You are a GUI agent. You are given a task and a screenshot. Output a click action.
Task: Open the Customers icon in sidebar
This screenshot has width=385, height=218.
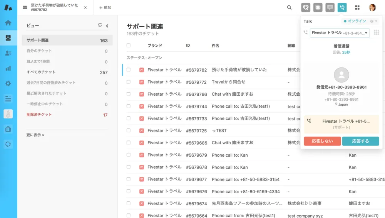(x=8, y=53)
